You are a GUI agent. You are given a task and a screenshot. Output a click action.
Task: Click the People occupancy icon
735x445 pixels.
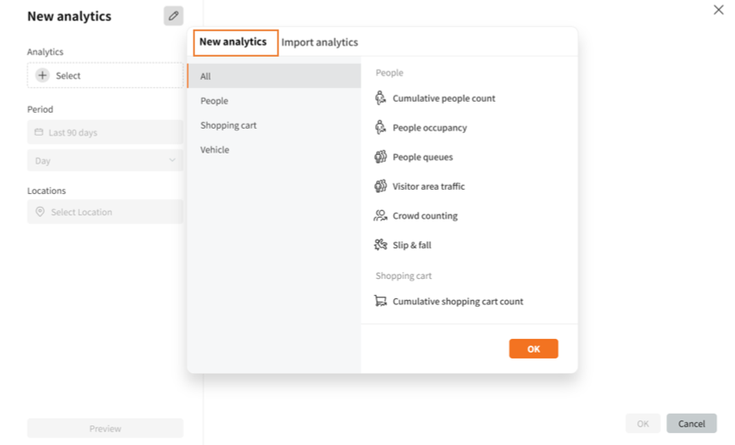pos(380,128)
